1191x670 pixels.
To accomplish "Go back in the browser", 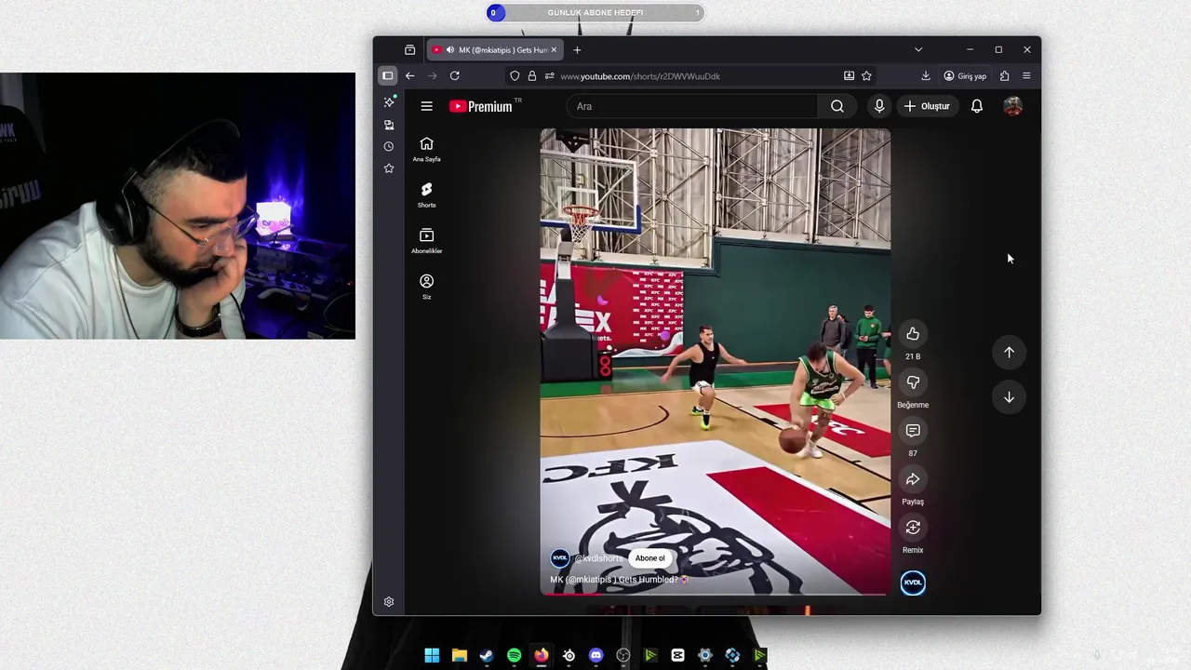I will [x=409, y=75].
